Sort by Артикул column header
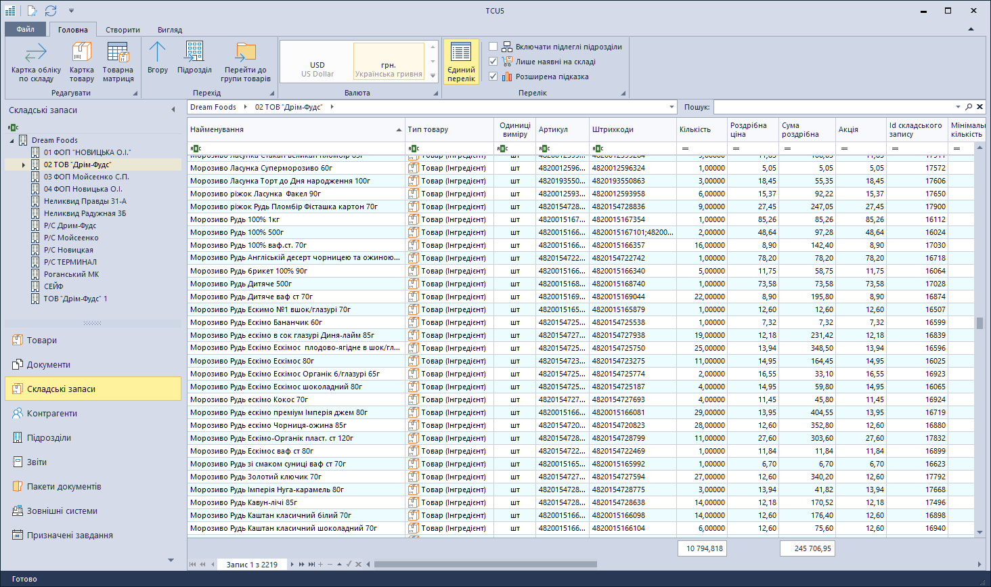This screenshot has width=991, height=587. [562, 129]
